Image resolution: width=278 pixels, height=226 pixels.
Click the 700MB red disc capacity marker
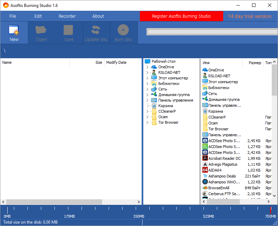coord(271,210)
